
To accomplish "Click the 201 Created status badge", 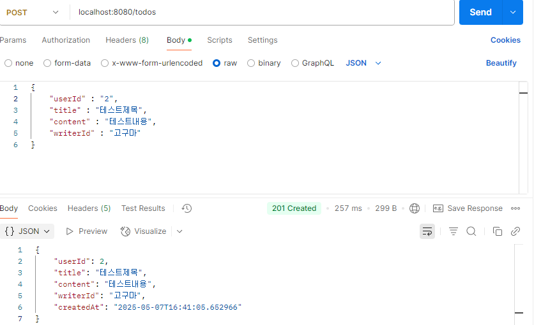I will pyautogui.click(x=294, y=208).
